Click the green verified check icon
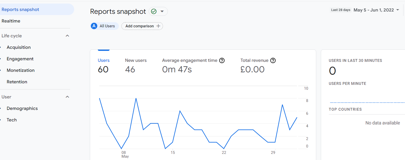Image resolution: width=405 pixels, height=160 pixels. coord(154,11)
